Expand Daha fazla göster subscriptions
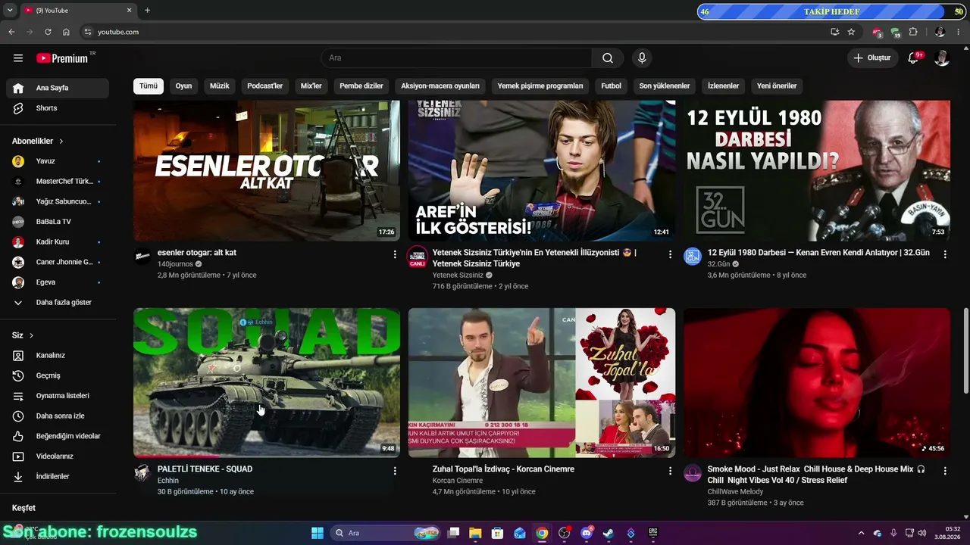The image size is (970, 545). point(58,303)
